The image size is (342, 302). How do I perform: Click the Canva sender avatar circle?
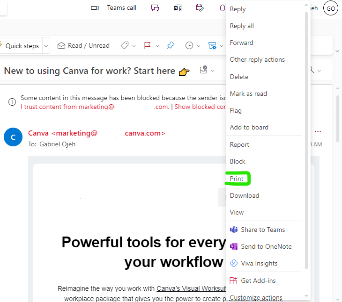(13, 137)
